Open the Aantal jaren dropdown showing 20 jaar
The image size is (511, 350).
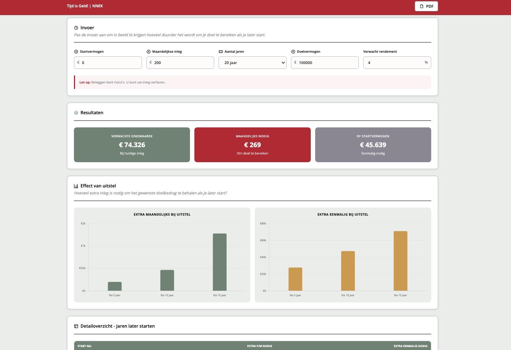[252, 63]
